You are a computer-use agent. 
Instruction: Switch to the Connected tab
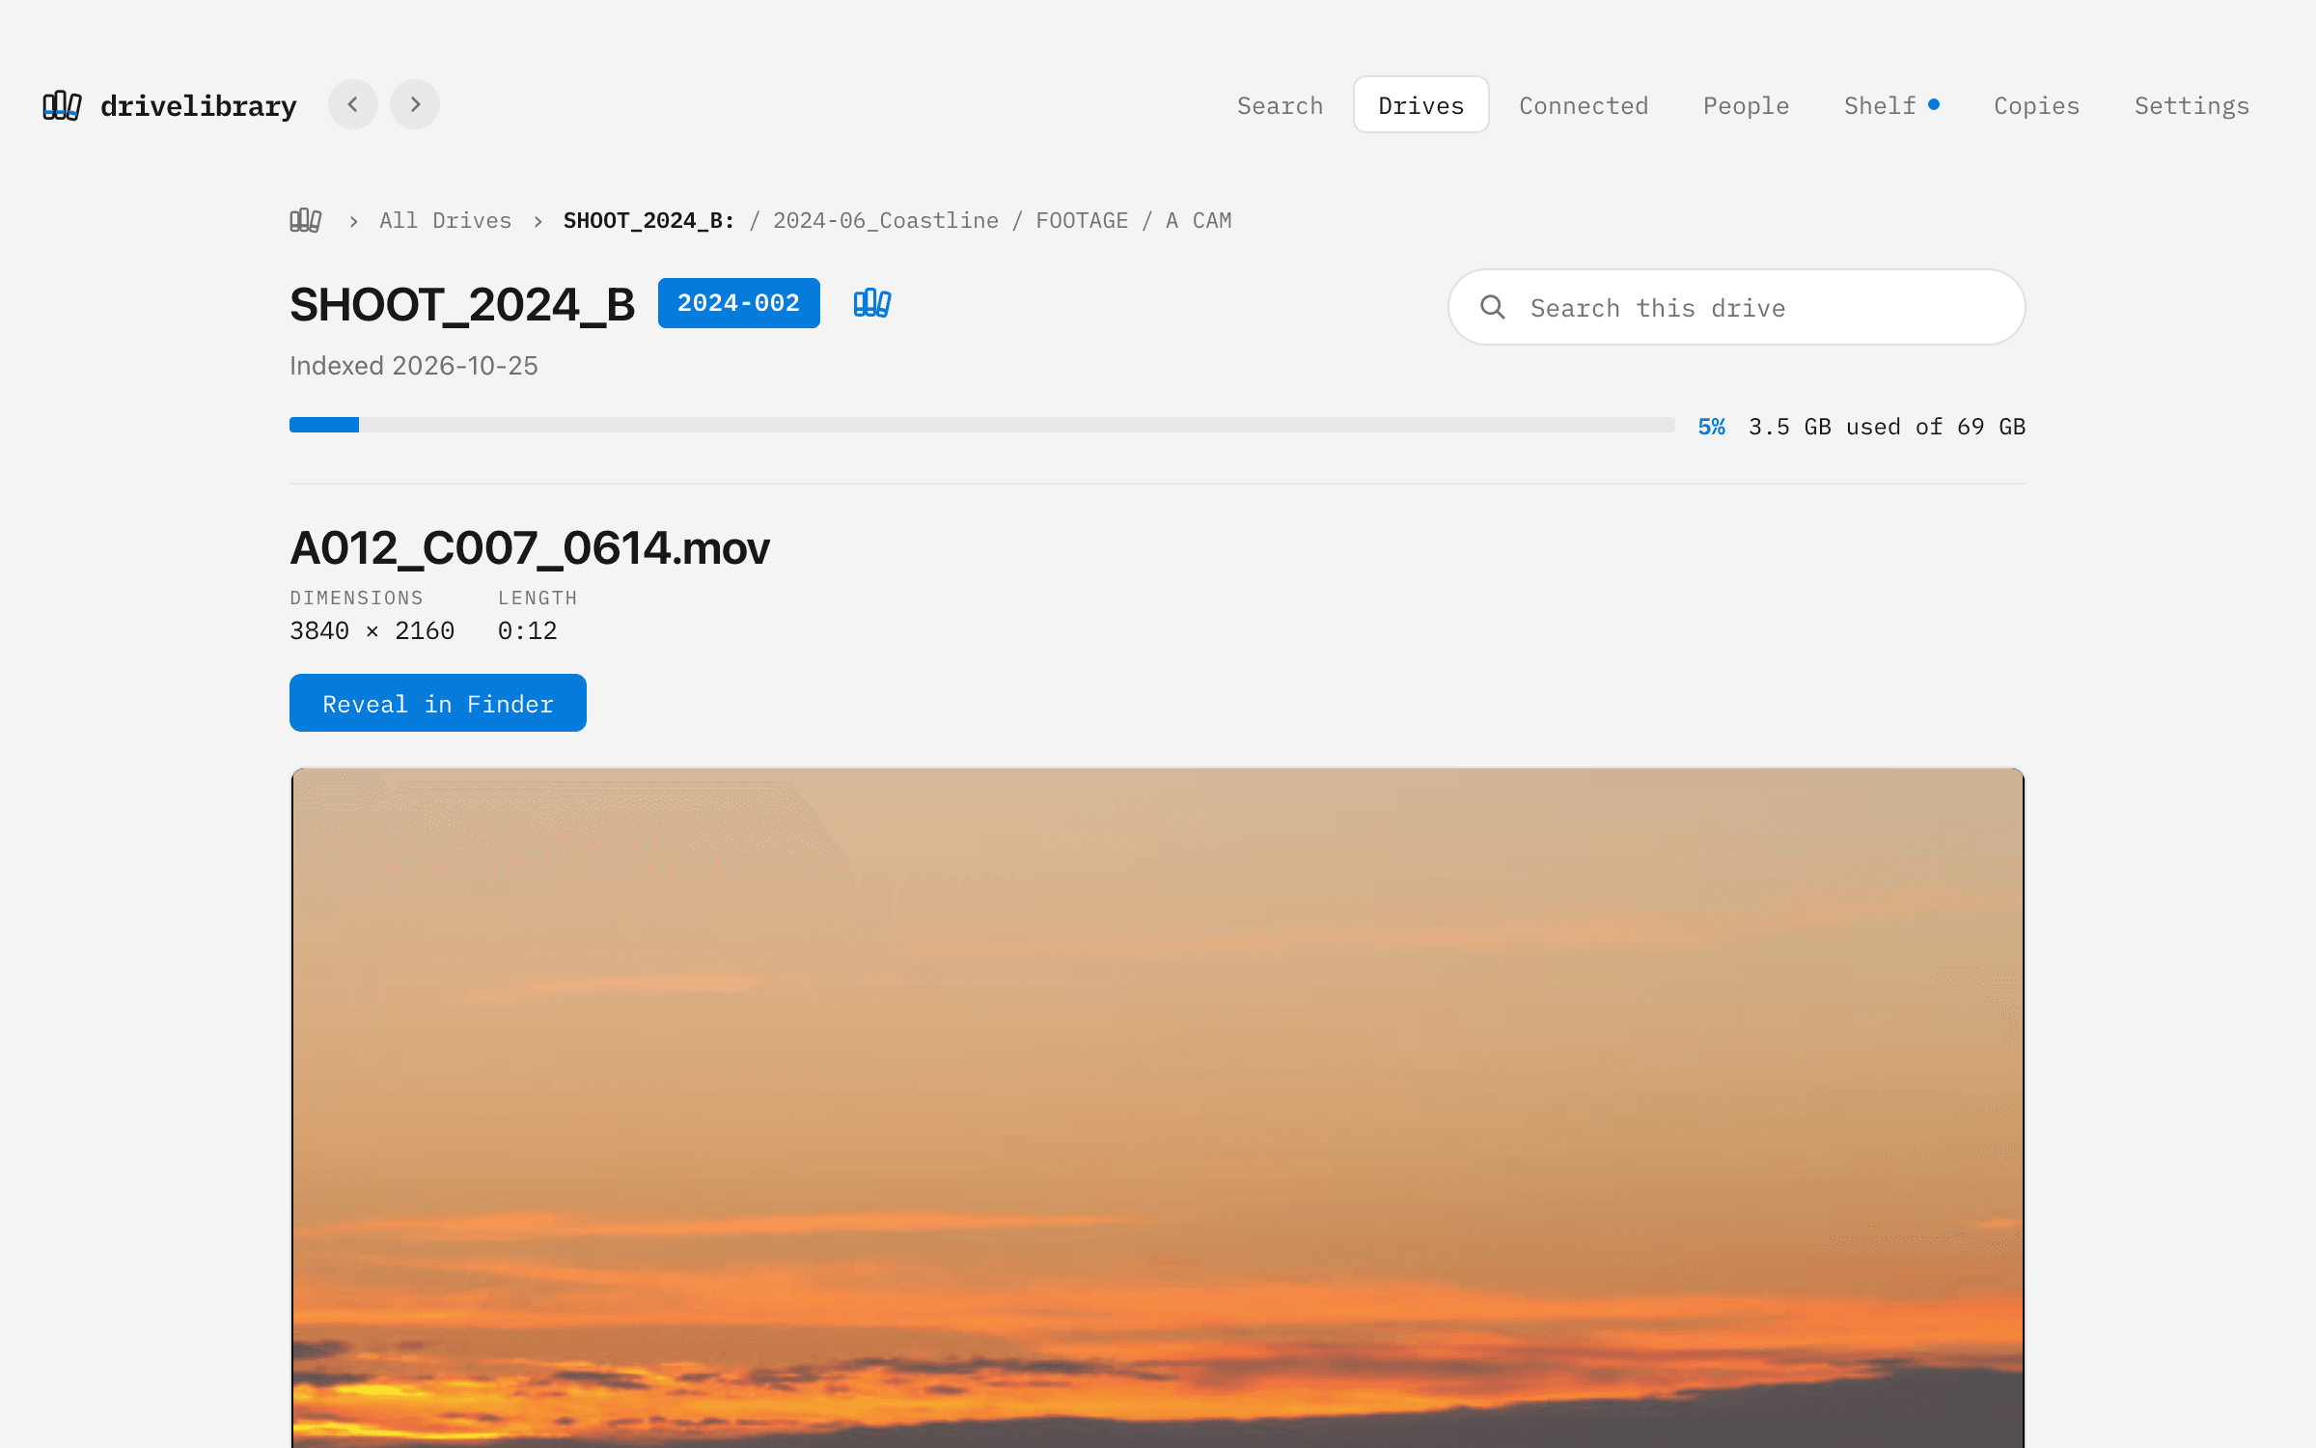coord(1584,105)
